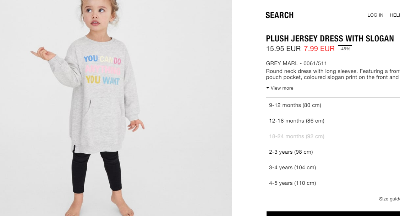Click the -45% discount badge
The image size is (400, 216).
click(345, 49)
